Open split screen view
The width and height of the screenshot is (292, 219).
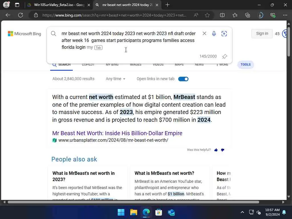click(x=222, y=15)
